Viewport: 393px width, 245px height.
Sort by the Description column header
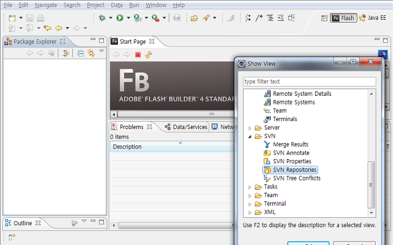172,147
